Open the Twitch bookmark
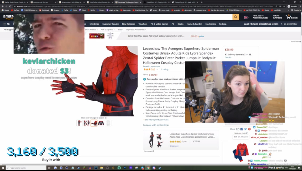The image size is (302, 171). (x=83, y=10)
